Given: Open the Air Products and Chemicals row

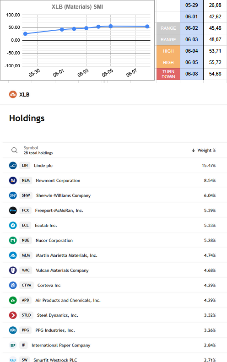Looking at the screenshot, I should click(x=114, y=300).
